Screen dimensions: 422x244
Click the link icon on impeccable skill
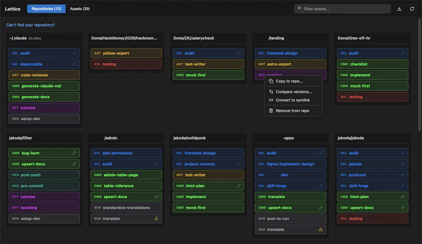(x=74, y=64)
